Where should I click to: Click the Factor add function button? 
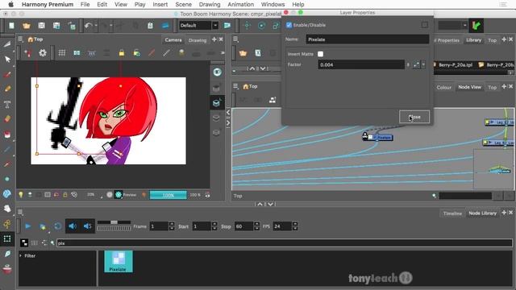416,64
